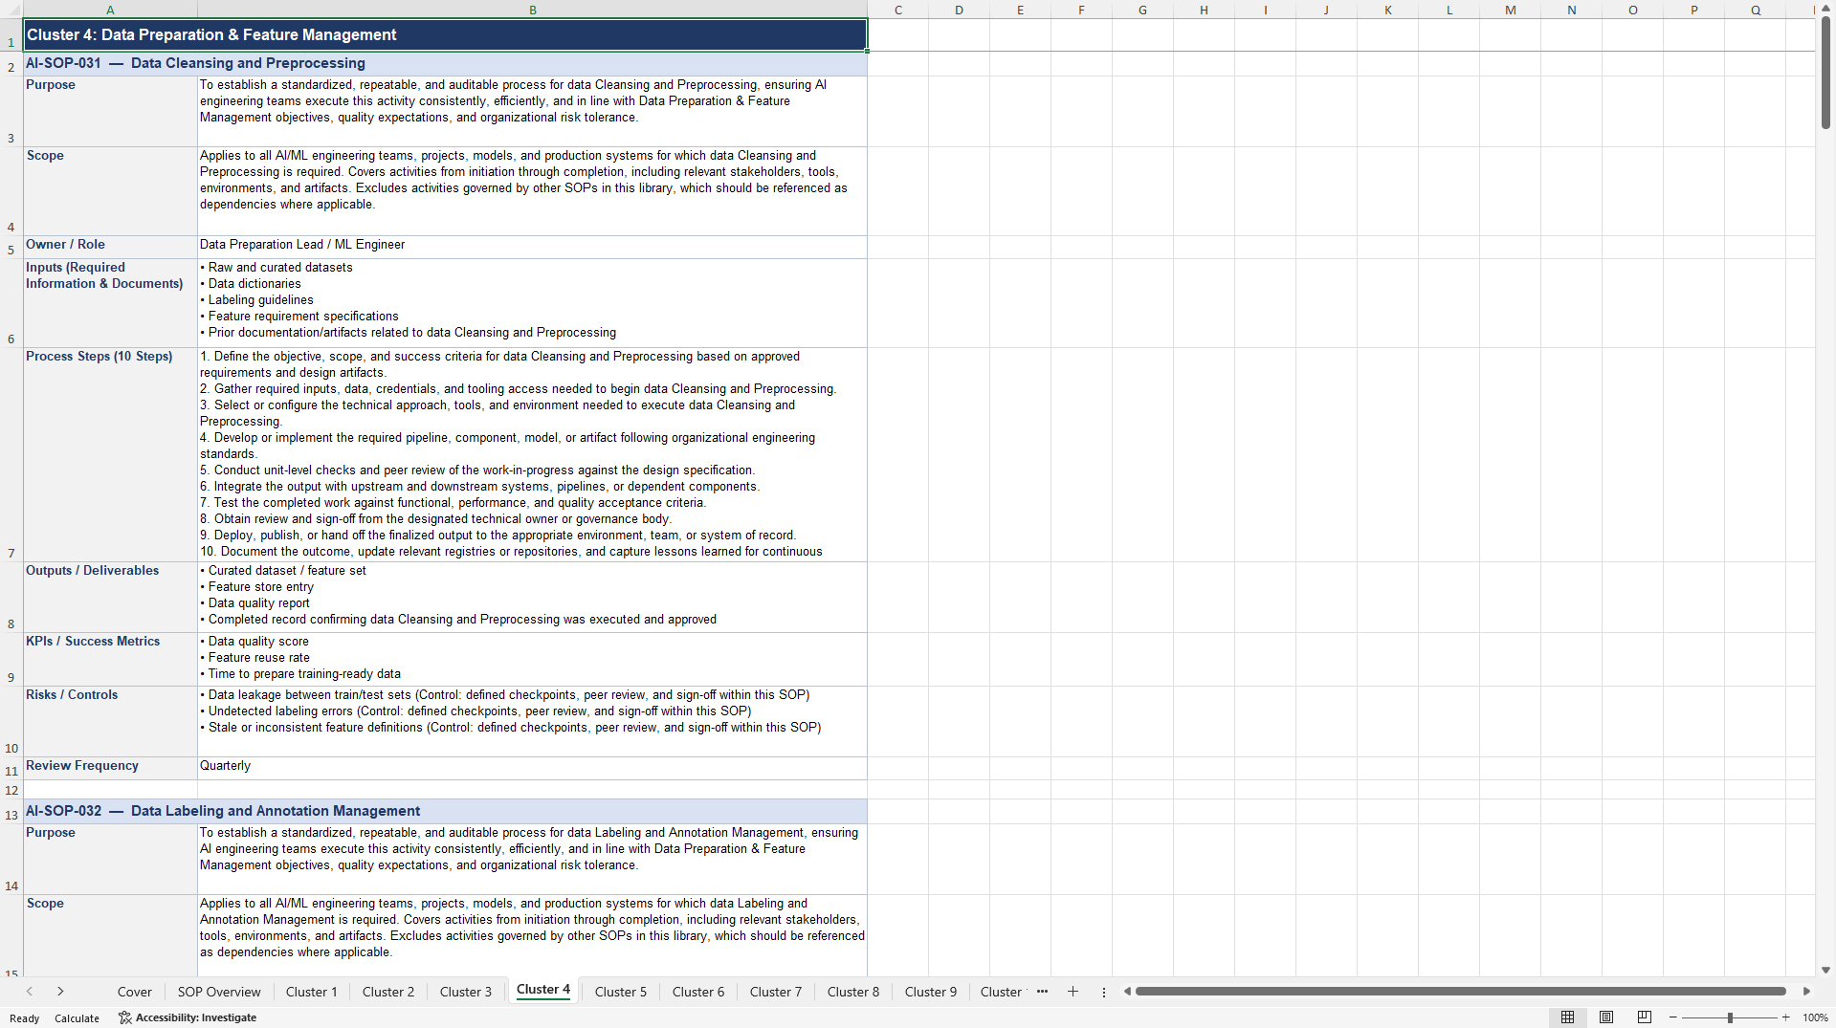Click the zoom out minus icon
The height and width of the screenshot is (1028, 1836).
[1673, 1017]
